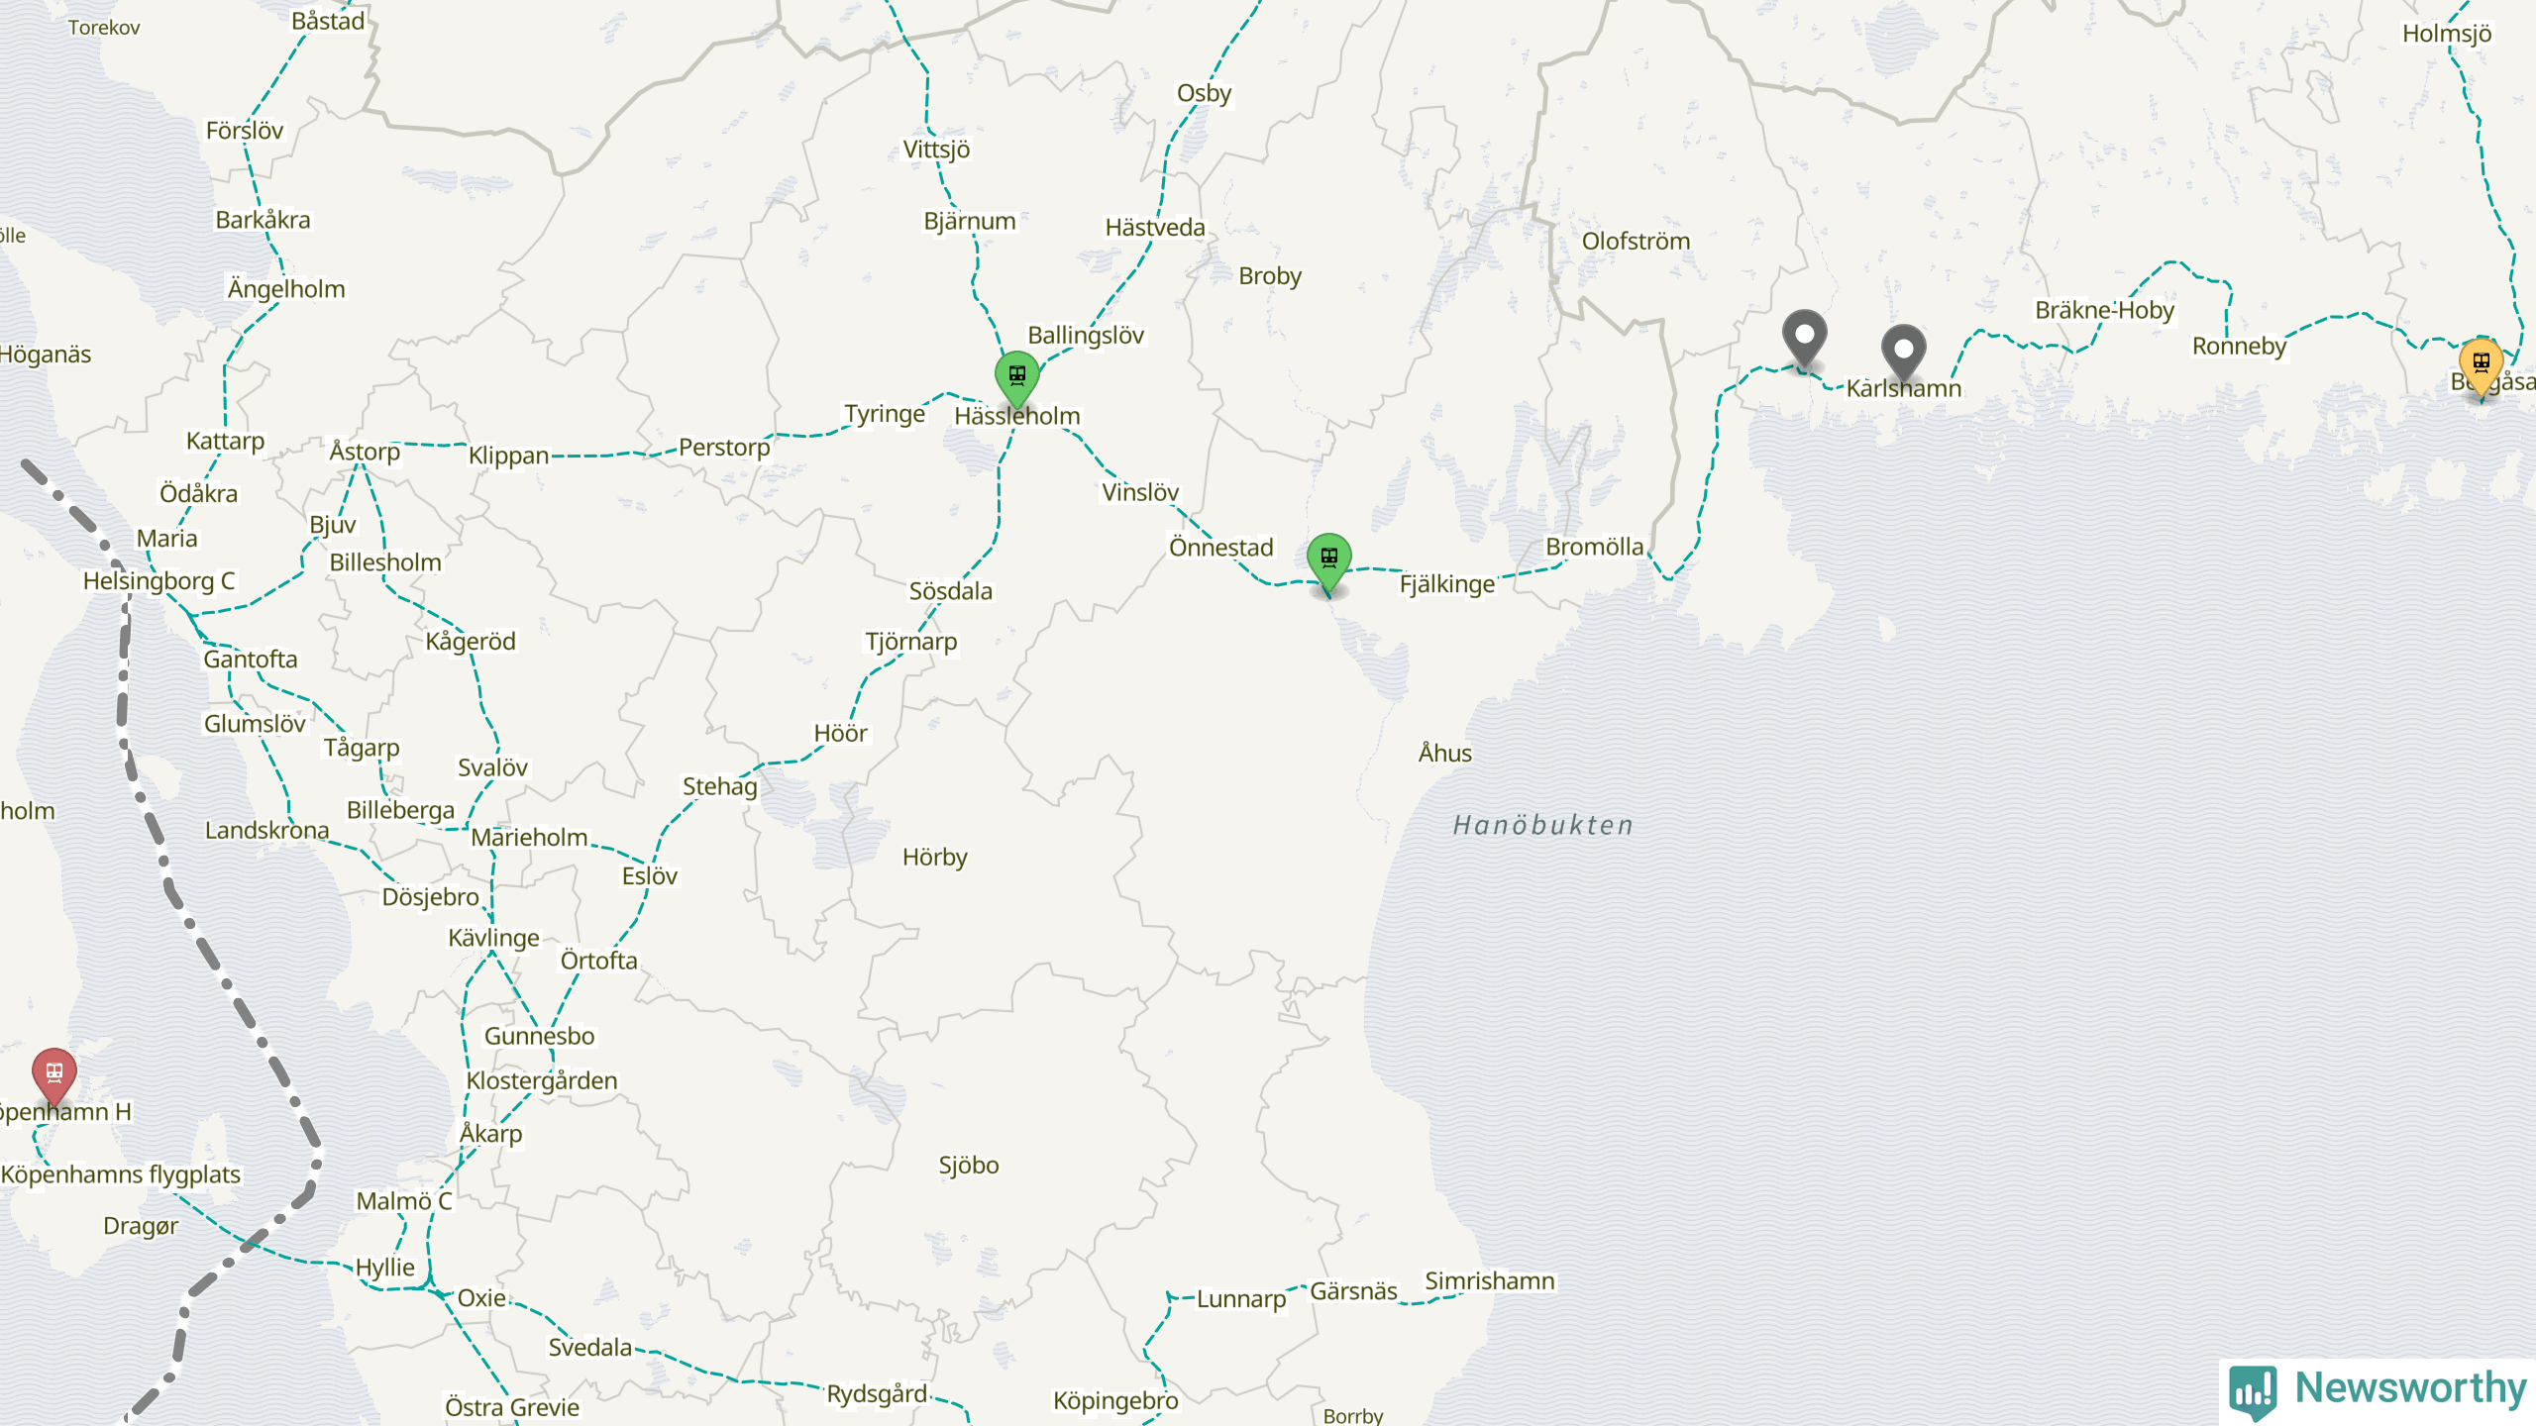Click the Ronneby label
The width and height of the screenshot is (2536, 1426).
2239,348
